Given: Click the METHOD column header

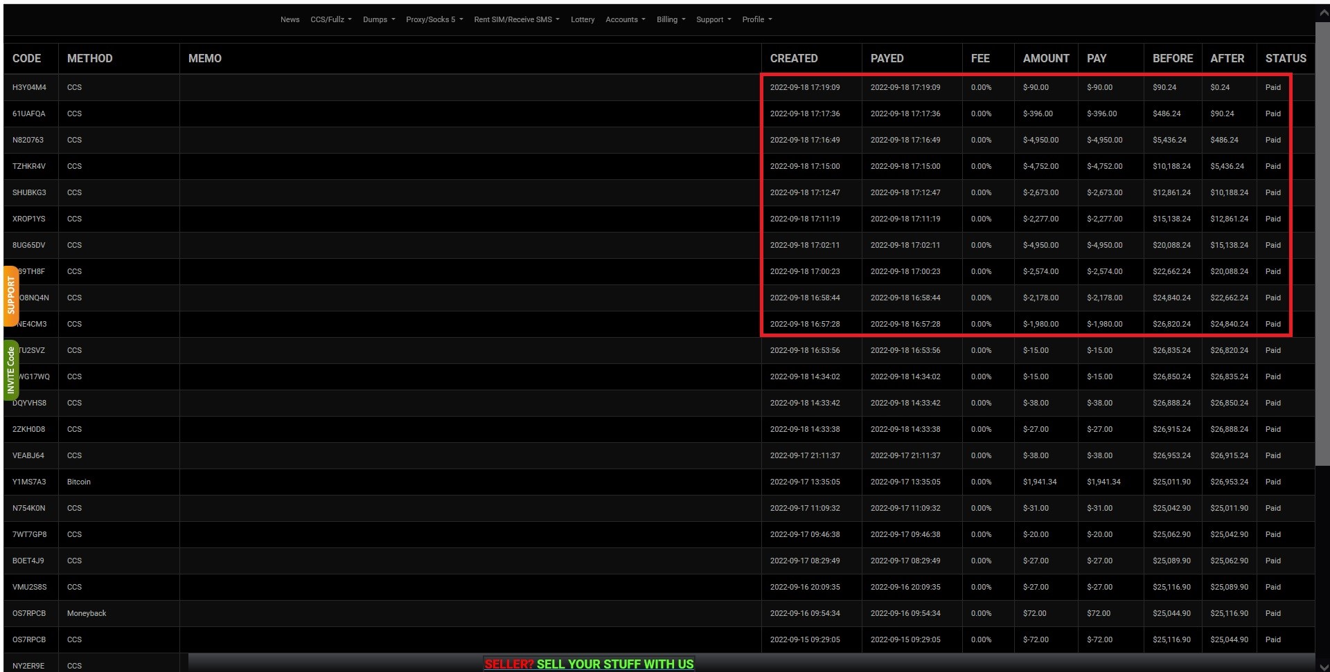Looking at the screenshot, I should [89, 58].
